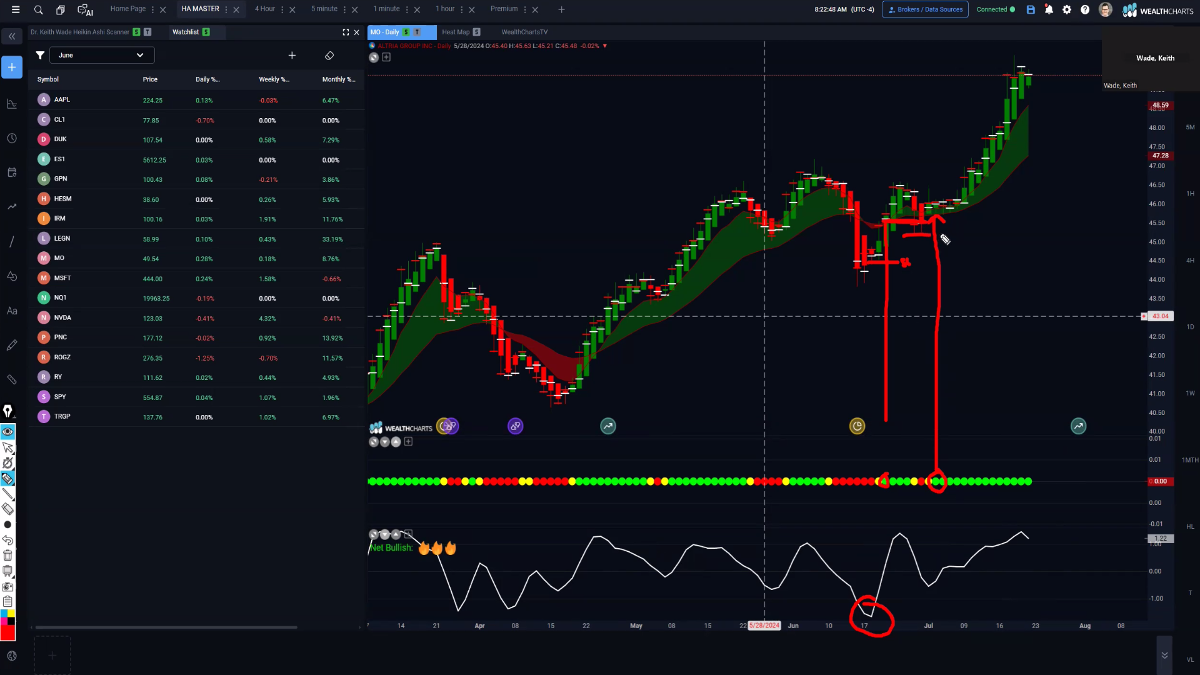
Task: Open the whiteboard easel tool
Action: click(x=7, y=571)
